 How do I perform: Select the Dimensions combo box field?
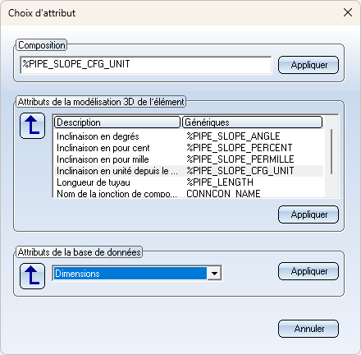click(x=137, y=273)
